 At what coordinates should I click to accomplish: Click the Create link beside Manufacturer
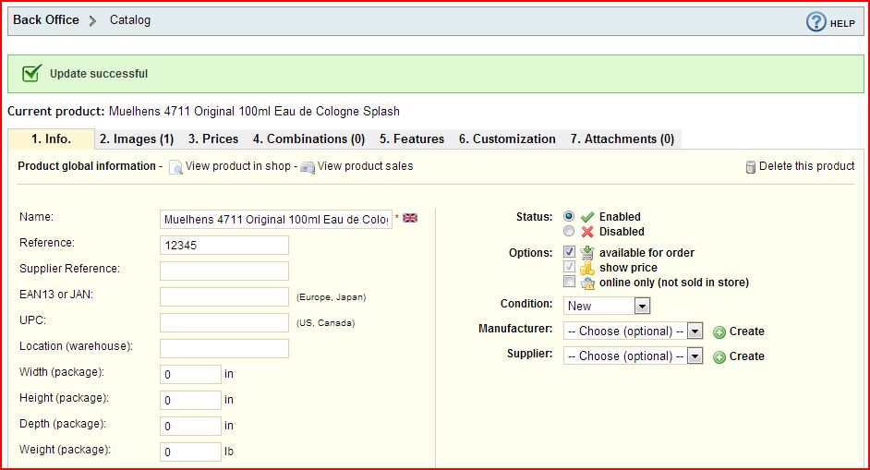(x=747, y=331)
